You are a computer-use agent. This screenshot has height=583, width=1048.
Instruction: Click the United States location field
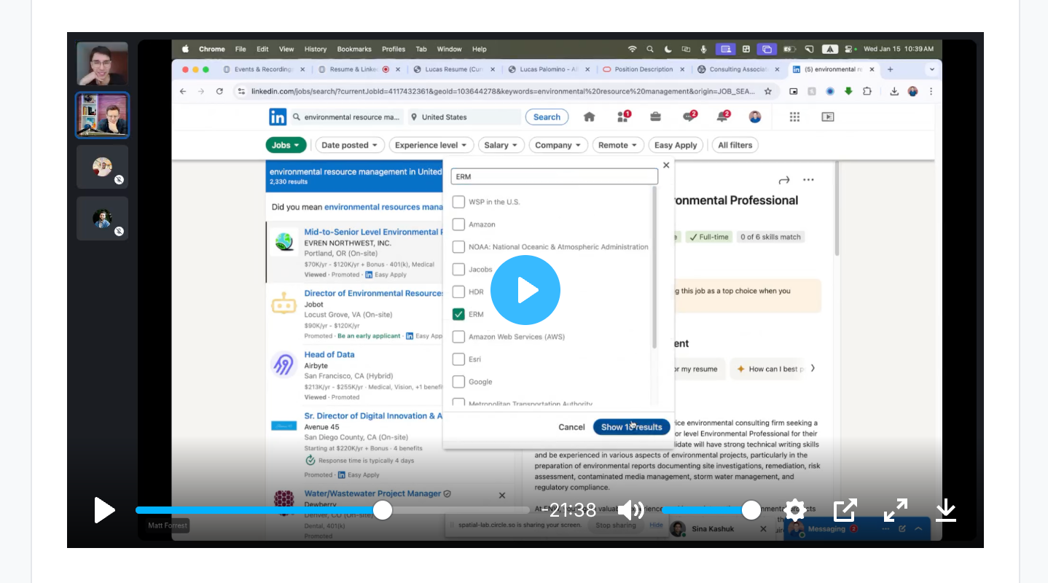464,117
